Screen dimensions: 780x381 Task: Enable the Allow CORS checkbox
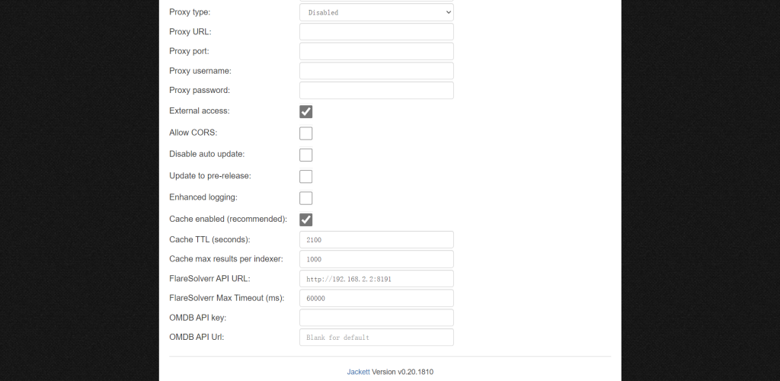(305, 133)
